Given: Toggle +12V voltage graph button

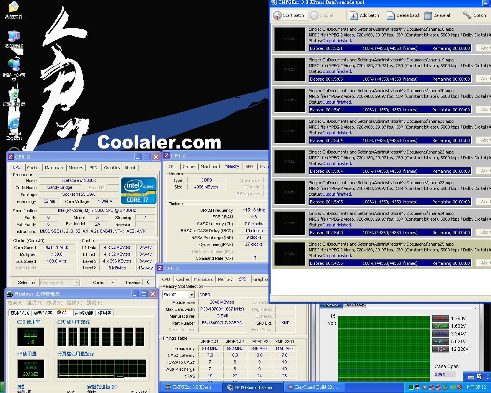Looking at the screenshot, I should point(440,349).
